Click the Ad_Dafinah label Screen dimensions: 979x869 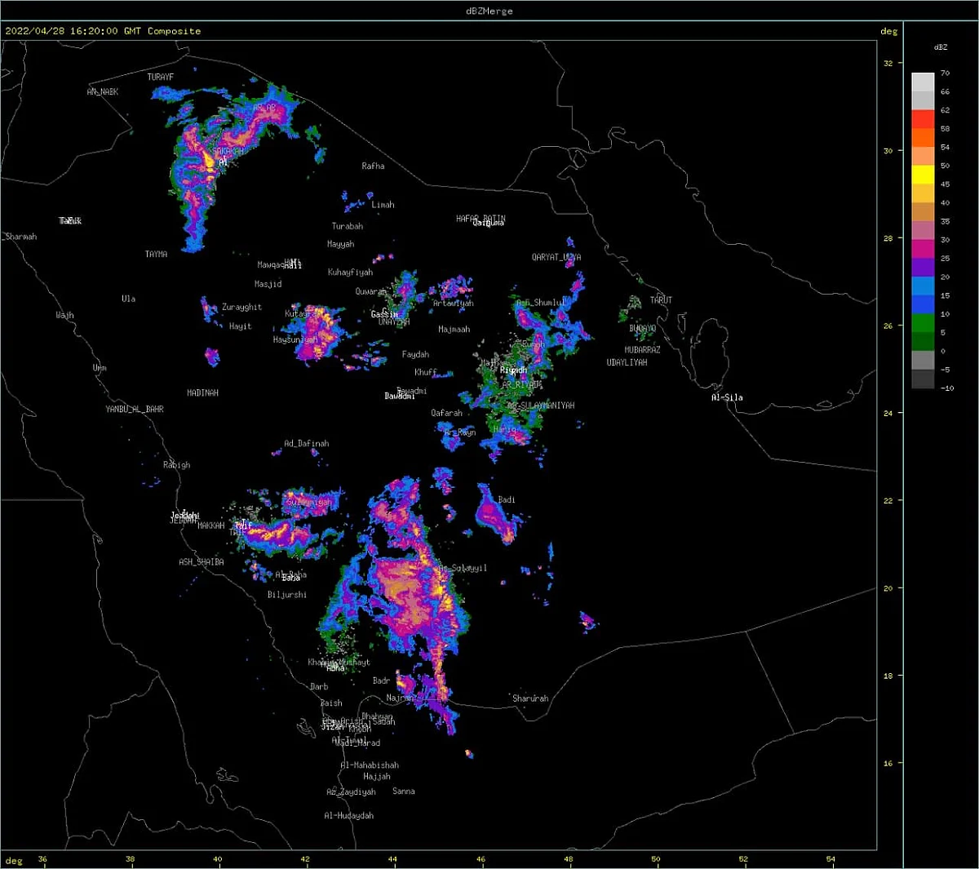pyautogui.click(x=307, y=444)
